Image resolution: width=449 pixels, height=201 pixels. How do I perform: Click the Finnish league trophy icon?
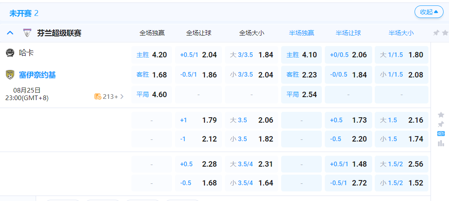pos(27,33)
